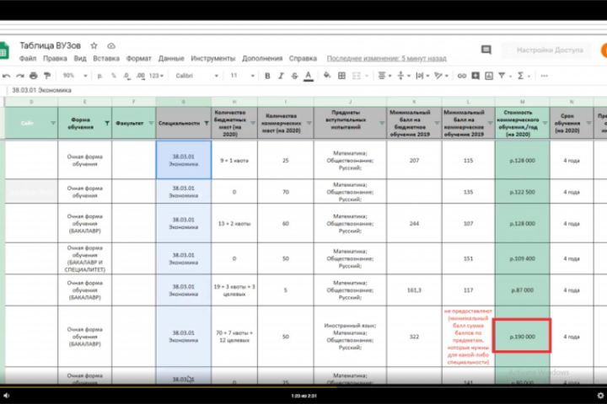
Task: Click the Настройки Доступа button
Action: click(x=546, y=50)
